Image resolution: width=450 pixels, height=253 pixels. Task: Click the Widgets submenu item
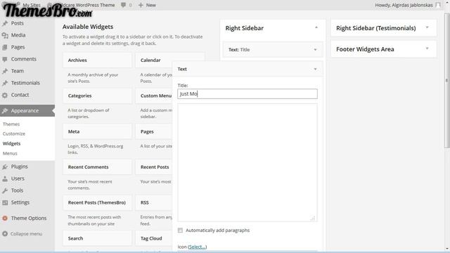pos(11,143)
